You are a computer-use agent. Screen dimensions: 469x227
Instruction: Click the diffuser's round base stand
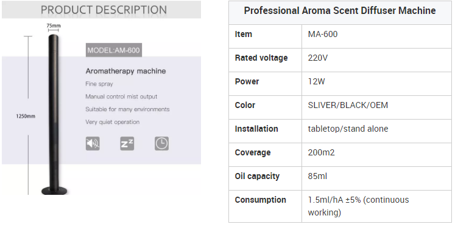coord(54,191)
